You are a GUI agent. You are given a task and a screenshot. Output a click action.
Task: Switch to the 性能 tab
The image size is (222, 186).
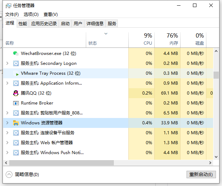click(x=23, y=24)
